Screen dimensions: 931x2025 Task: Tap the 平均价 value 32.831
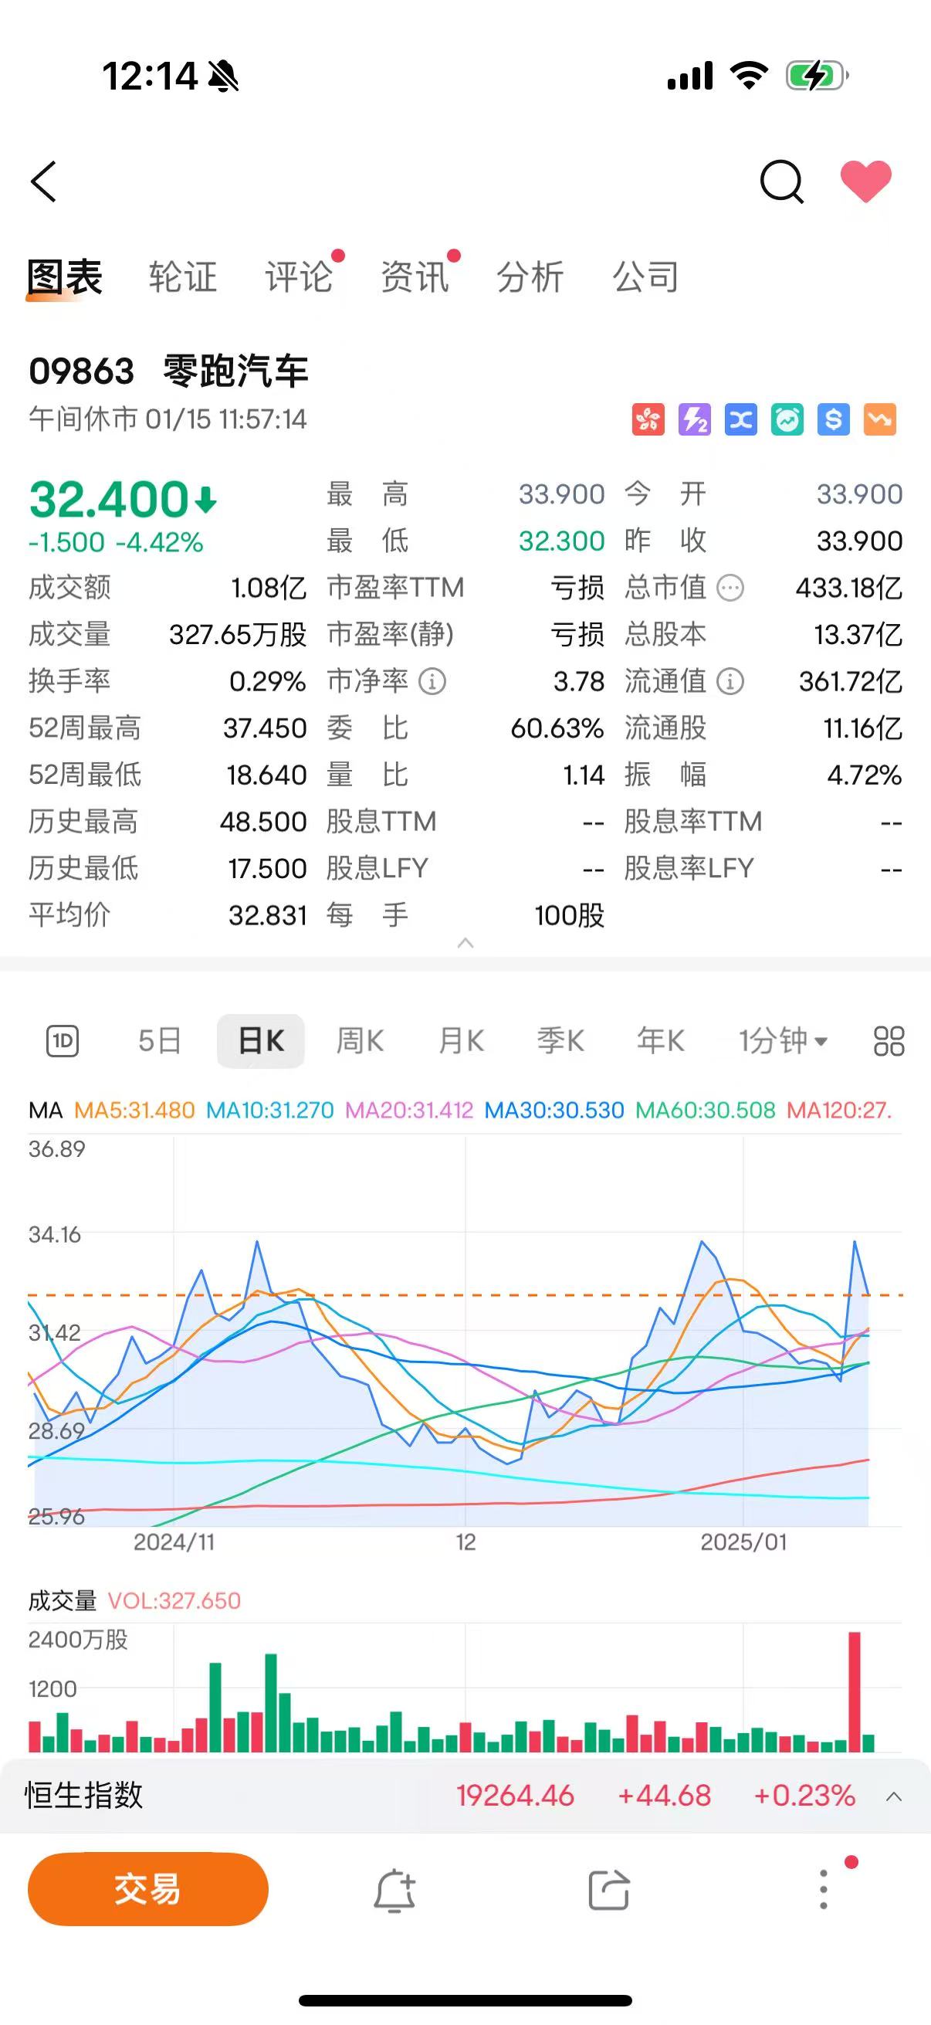coord(267,916)
